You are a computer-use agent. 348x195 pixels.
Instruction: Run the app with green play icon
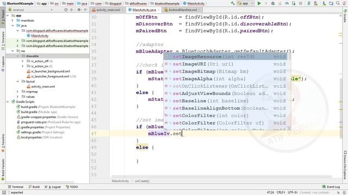[x=259, y=3]
